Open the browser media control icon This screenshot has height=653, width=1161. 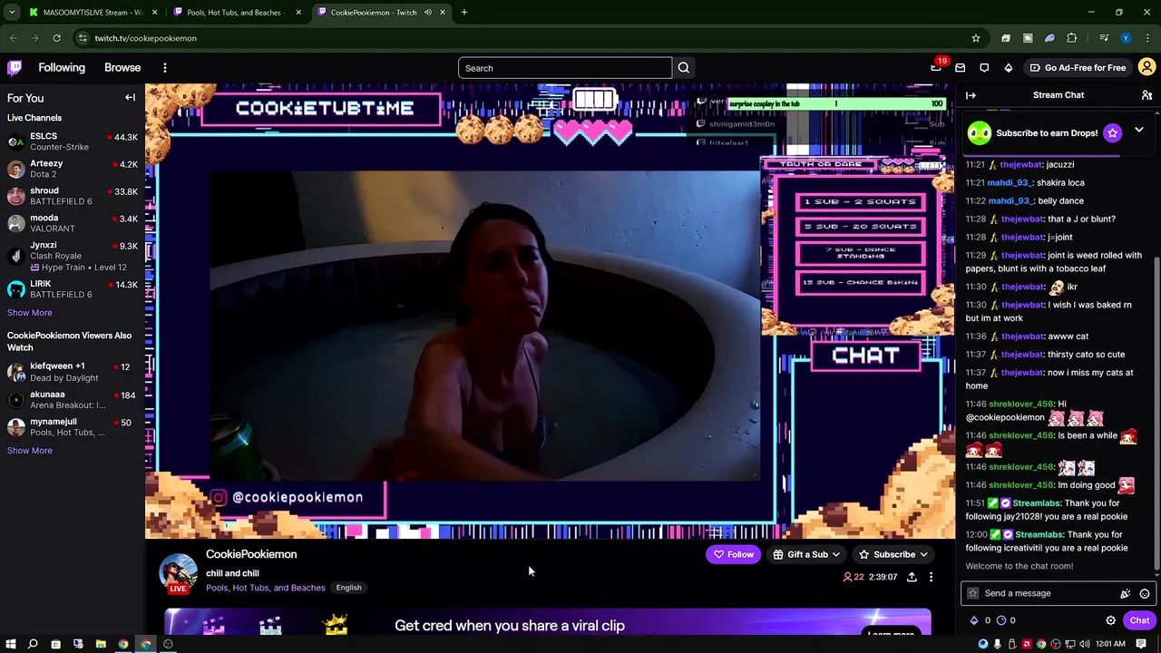tap(1104, 38)
